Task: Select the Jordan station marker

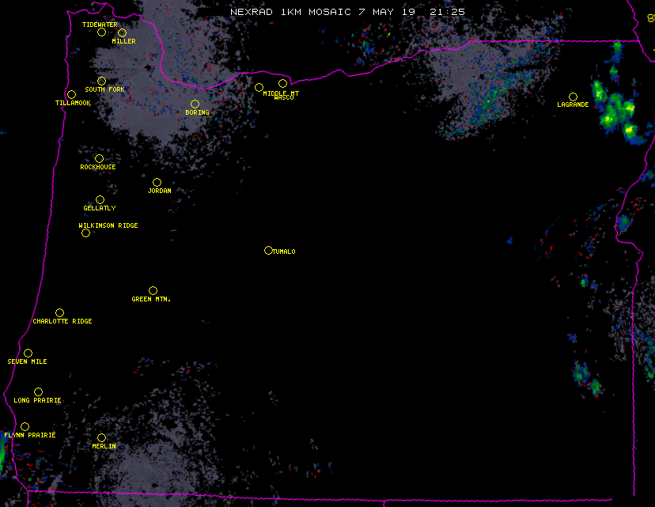Action: (x=157, y=182)
